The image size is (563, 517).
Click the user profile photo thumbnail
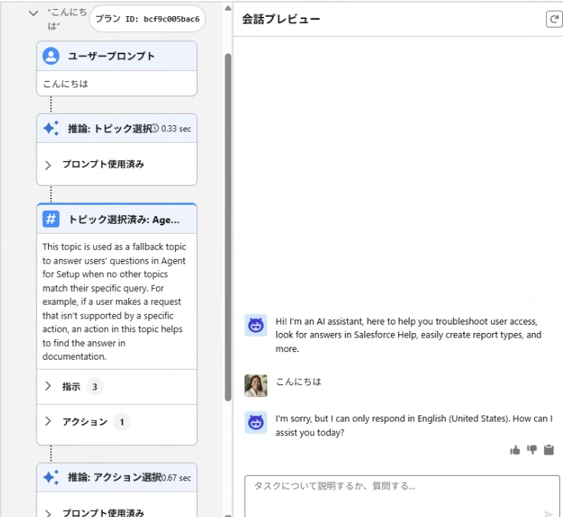pos(256,386)
